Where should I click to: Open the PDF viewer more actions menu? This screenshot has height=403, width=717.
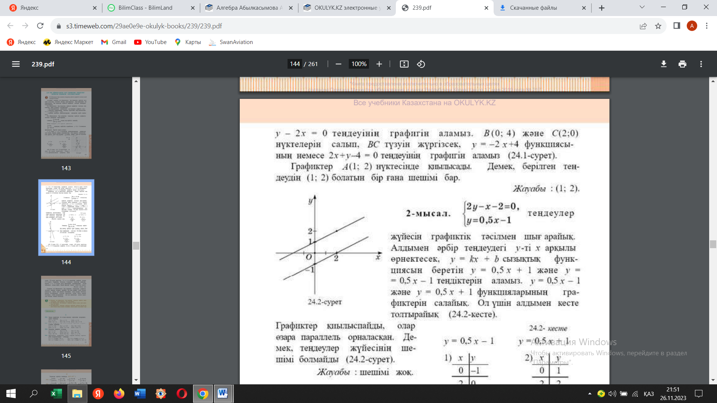701,64
